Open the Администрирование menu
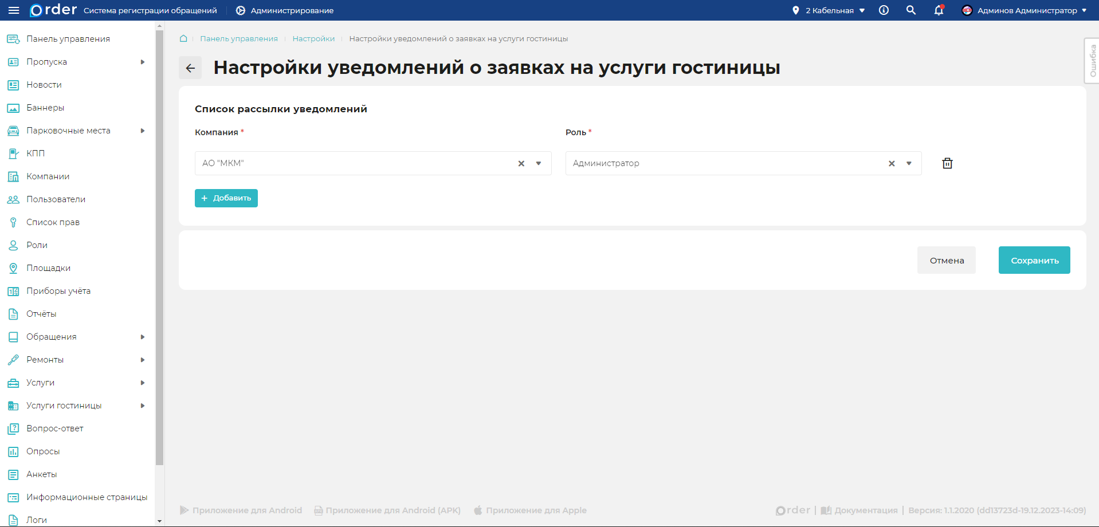The width and height of the screenshot is (1099, 527). tap(284, 10)
